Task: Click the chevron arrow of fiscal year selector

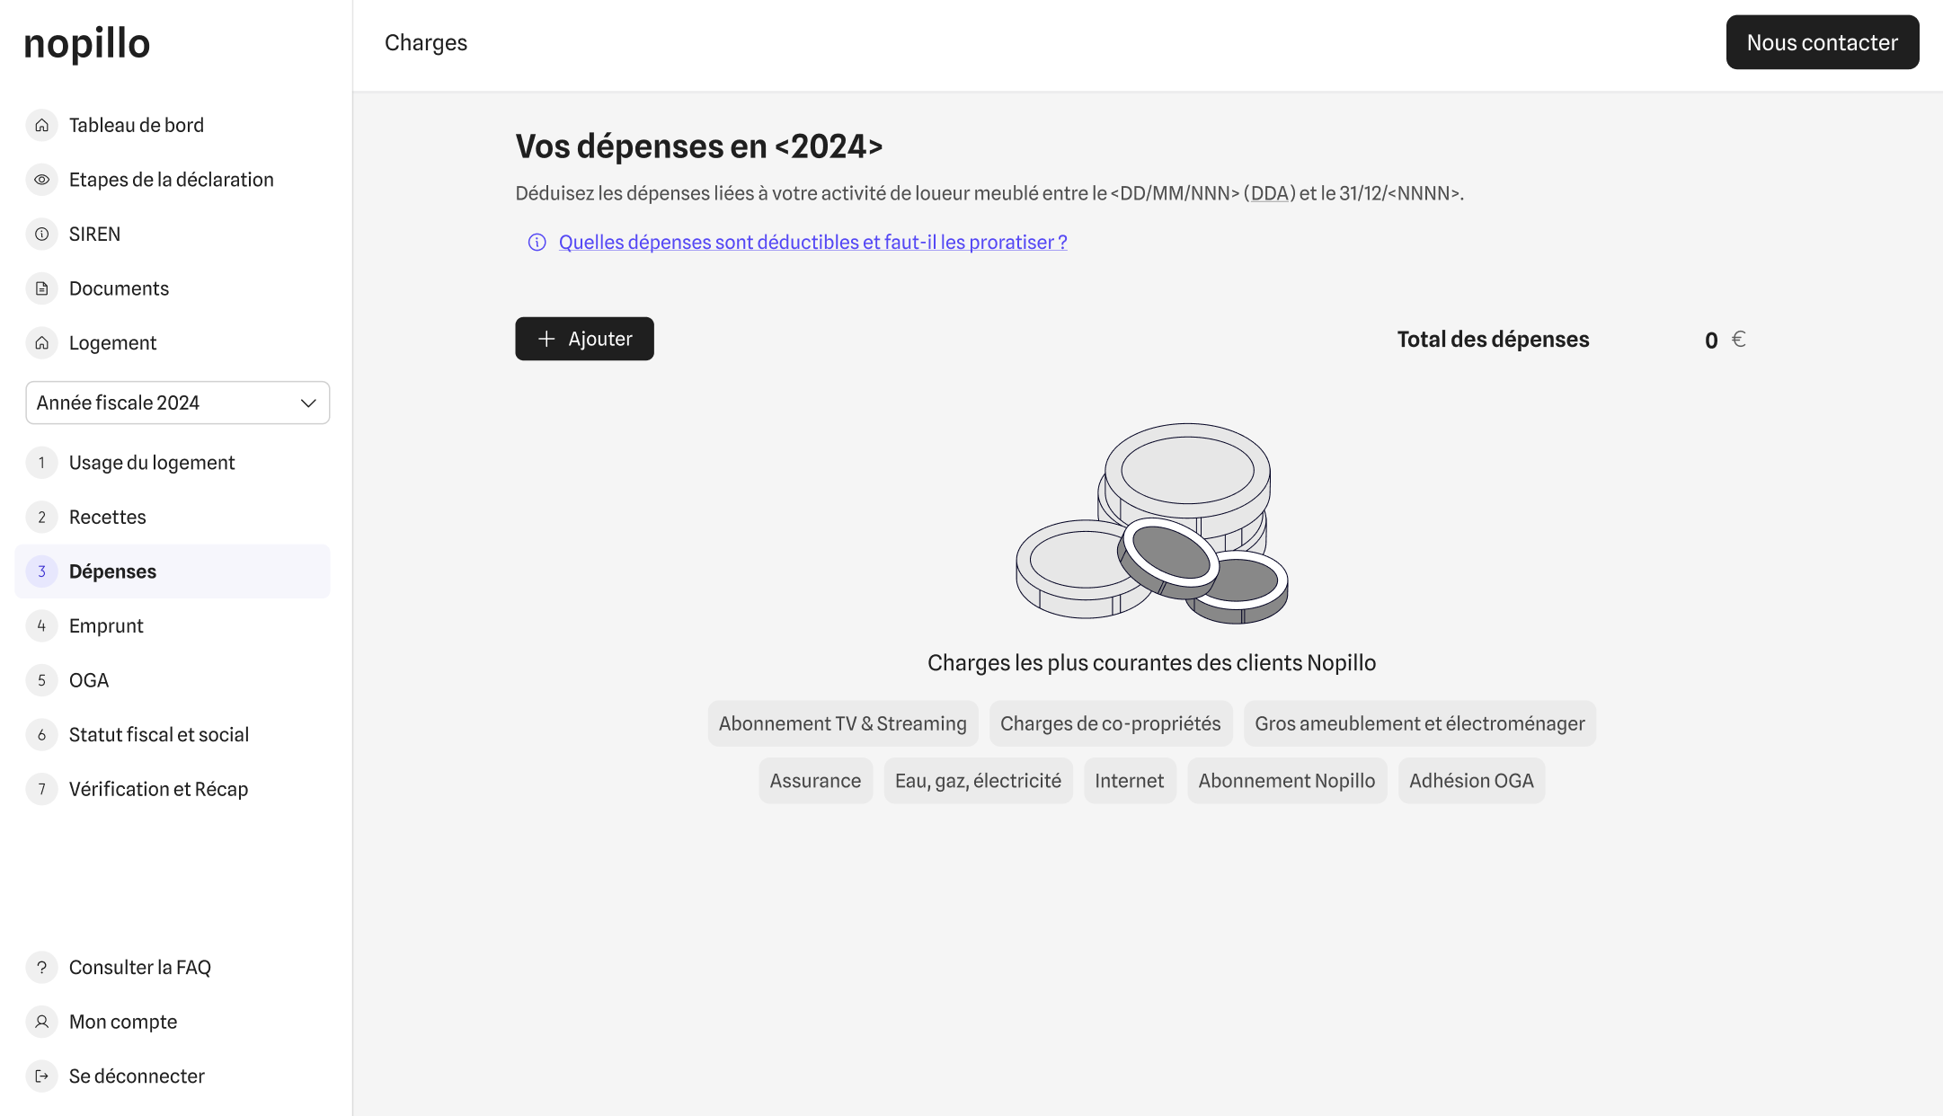Action: (x=308, y=403)
